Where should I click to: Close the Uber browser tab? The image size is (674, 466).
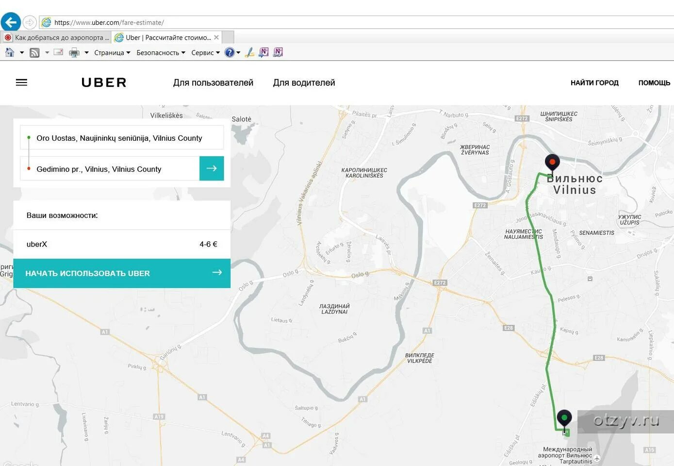[216, 37]
